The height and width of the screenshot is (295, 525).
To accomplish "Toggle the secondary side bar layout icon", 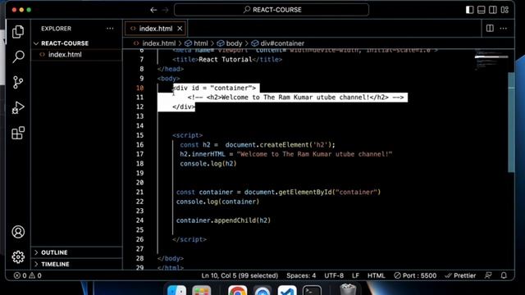I will coord(493,10).
